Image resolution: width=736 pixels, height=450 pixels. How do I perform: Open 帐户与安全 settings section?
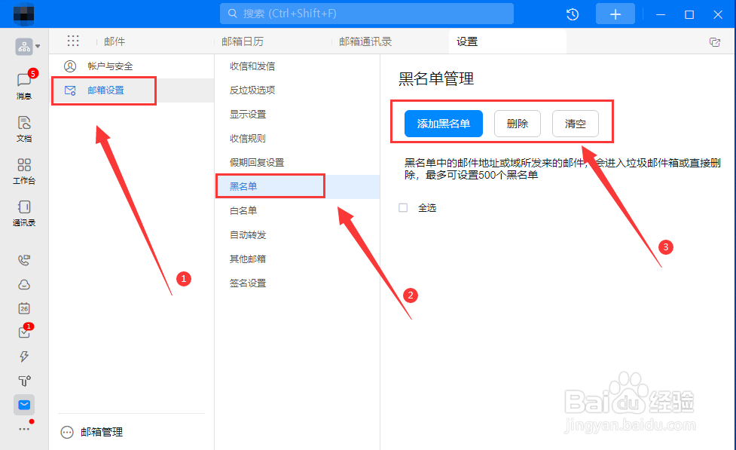(x=132, y=66)
